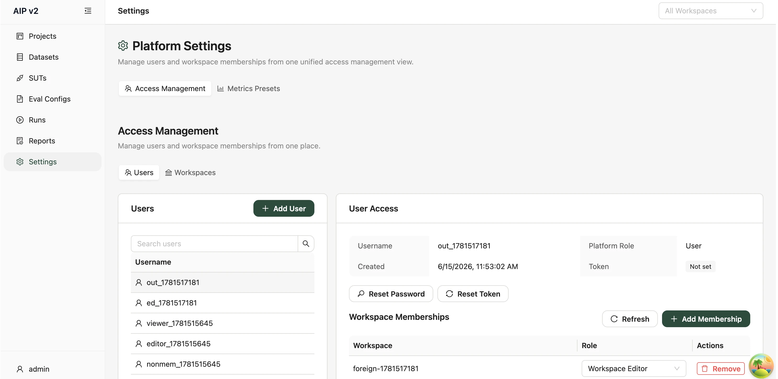Click the Workspaces bank icon
This screenshot has height=379, width=778.
click(169, 172)
